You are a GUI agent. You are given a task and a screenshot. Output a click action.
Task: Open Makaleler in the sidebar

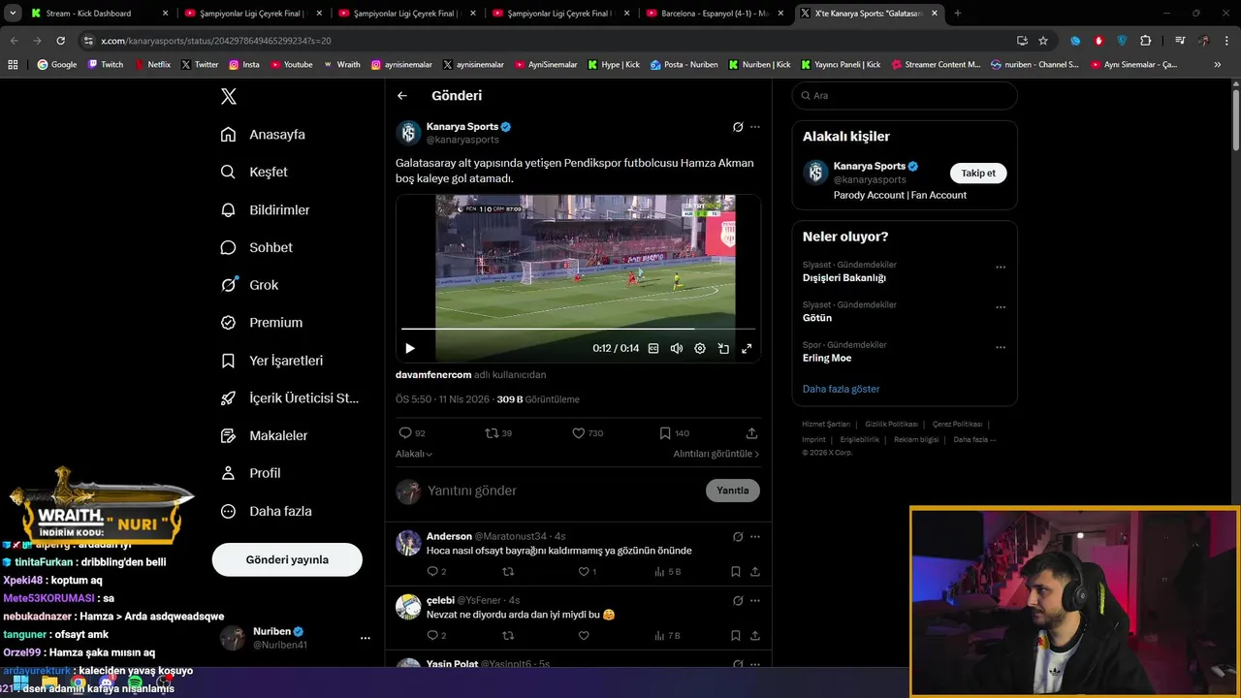(x=264, y=435)
